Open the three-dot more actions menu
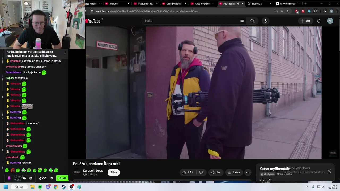This screenshot has height=191, width=340. [x=248, y=172]
